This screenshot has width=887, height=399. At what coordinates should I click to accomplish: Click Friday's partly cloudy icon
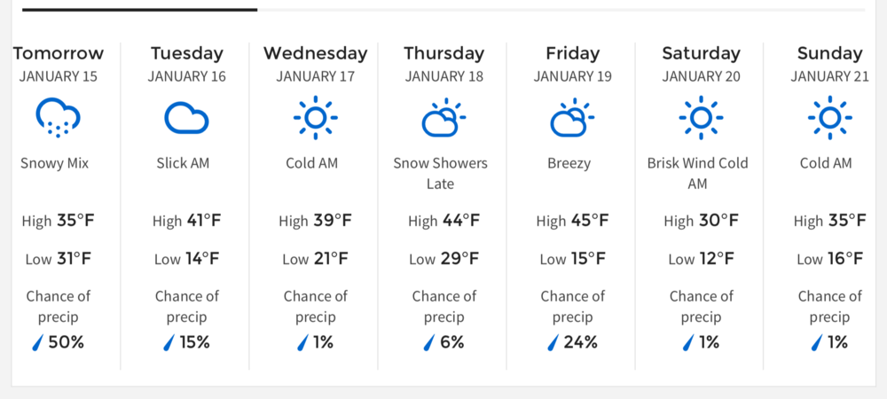pyautogui.click(x=572, y=118)
